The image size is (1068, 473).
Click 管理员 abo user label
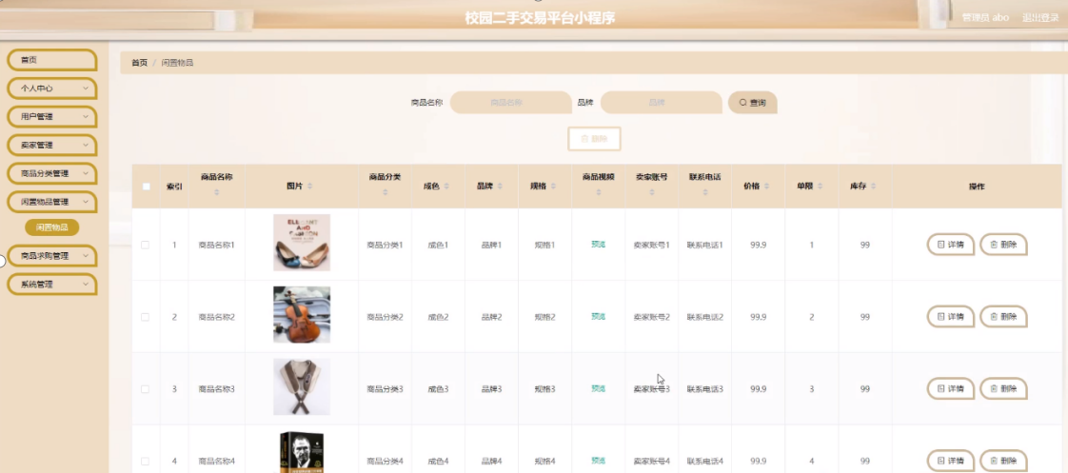[985, 18]
